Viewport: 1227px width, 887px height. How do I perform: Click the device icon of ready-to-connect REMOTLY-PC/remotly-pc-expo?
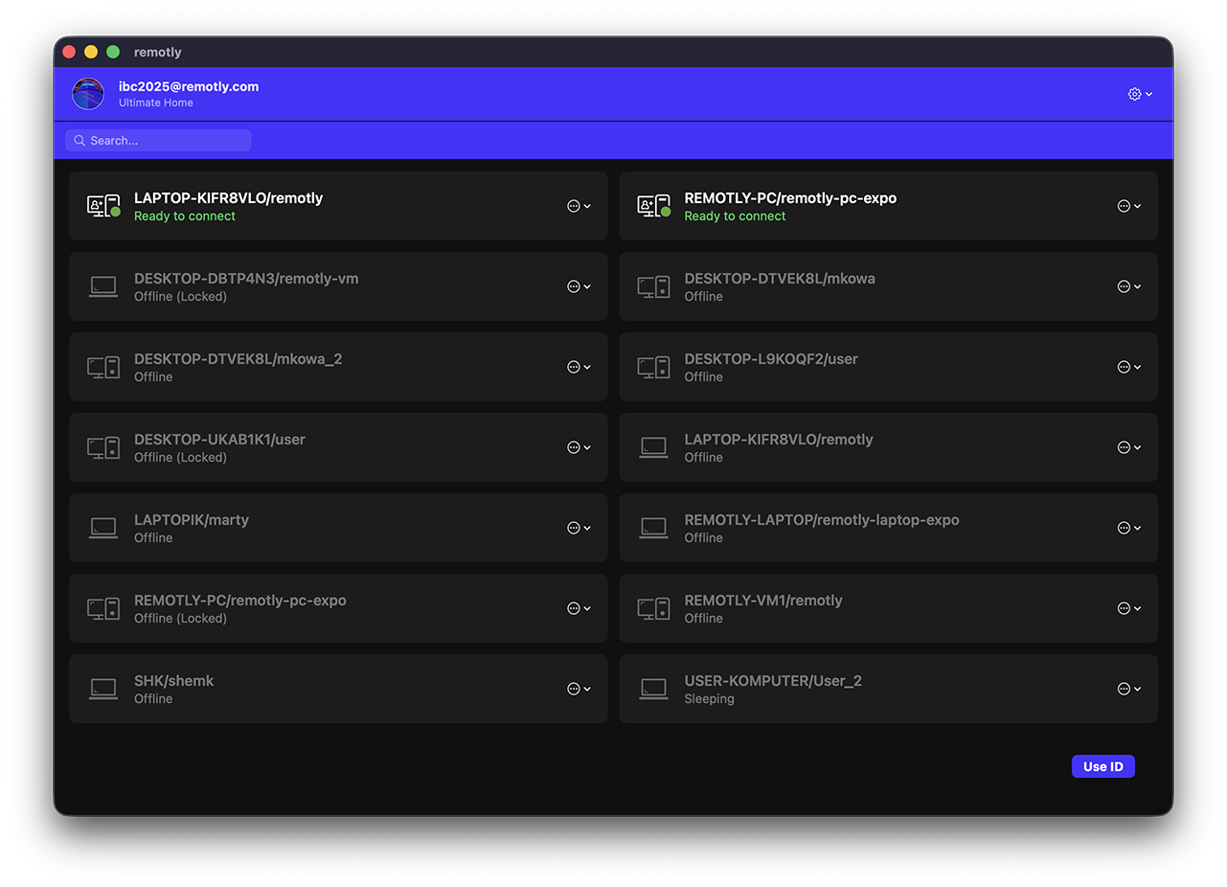654,206
